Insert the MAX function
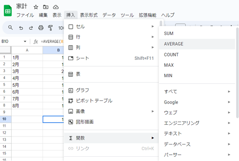This screenshot has height=161, width=239. (197, 65)
